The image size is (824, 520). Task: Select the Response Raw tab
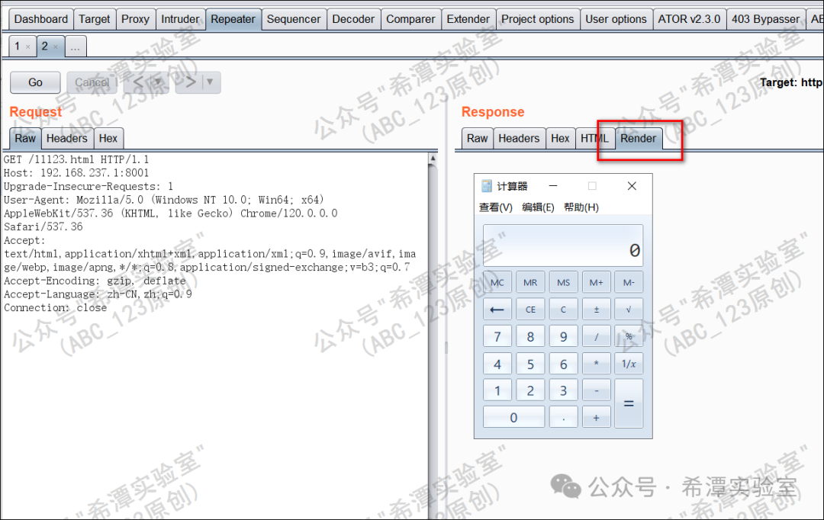coord(477,139)
